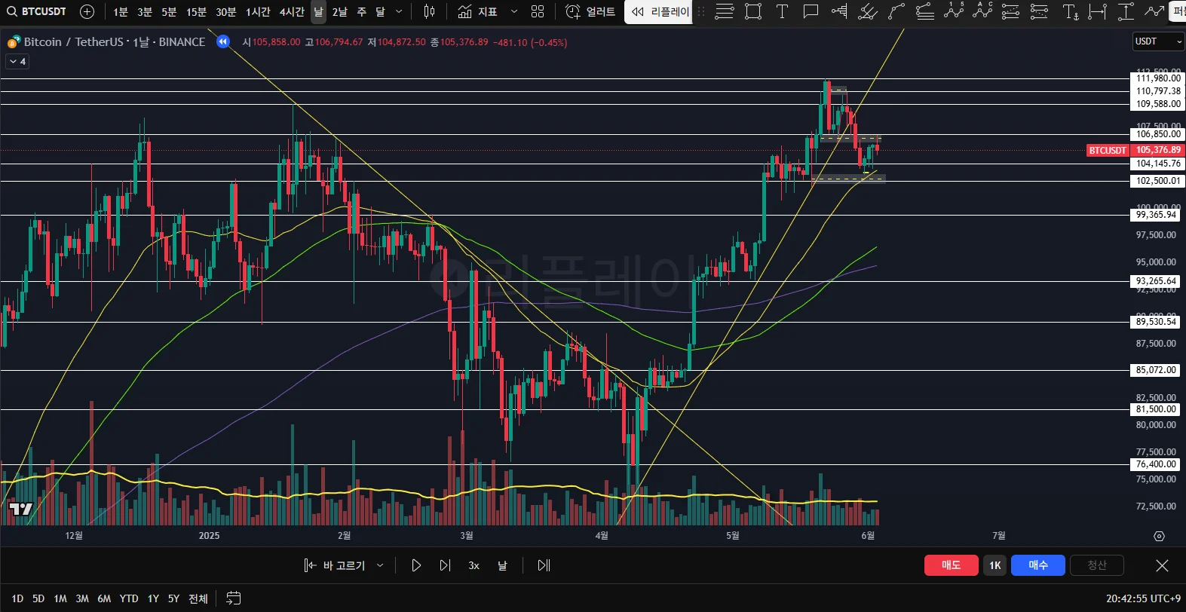This screenshot has width=1186, height=612.
Task: Expand the timeframe interval dropdown
Action: tap(399, 11)
